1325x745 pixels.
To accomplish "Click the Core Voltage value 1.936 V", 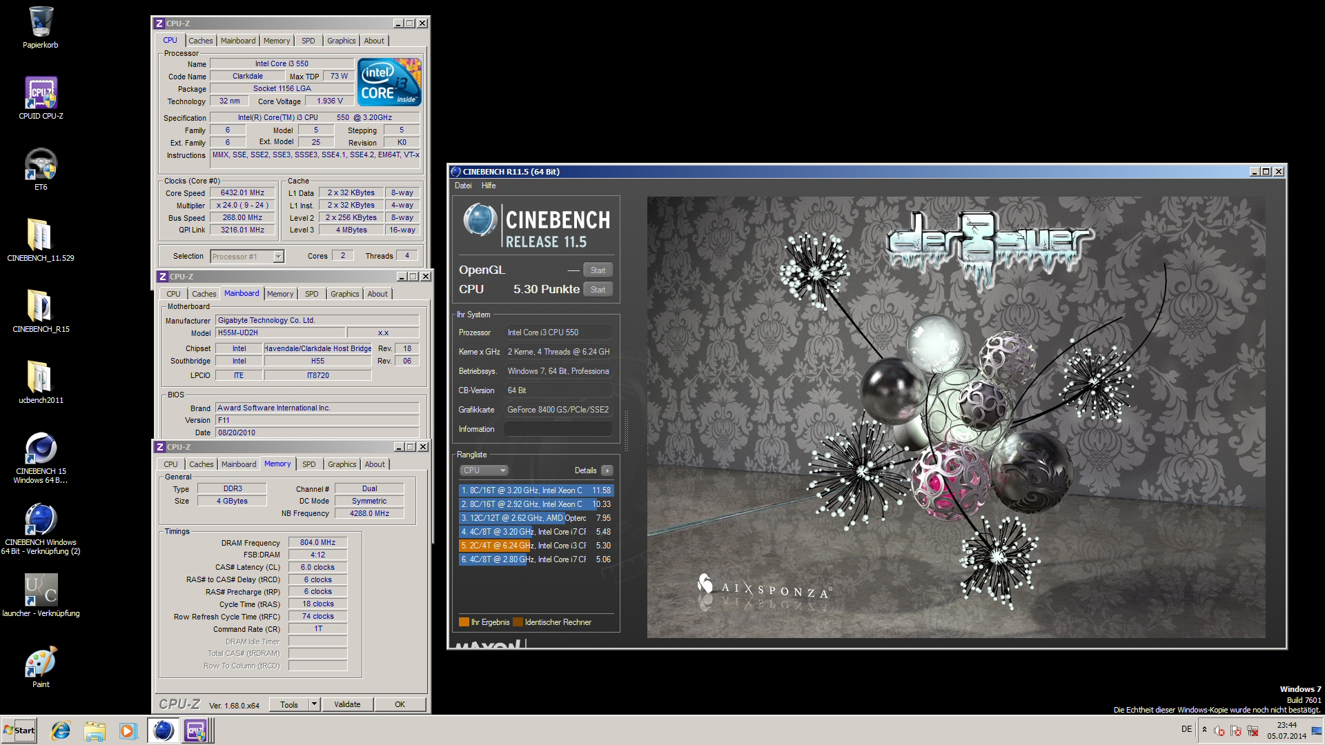I will pyautogui.click(x=329, y=101).
